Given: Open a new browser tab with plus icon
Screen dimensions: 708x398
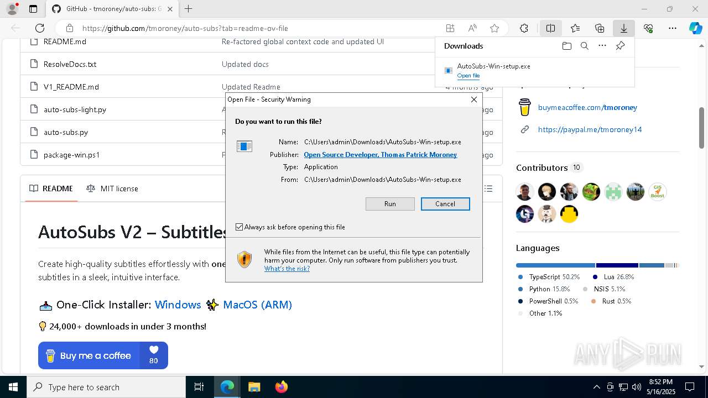Looking at the screenshot, I should coord(188,9).
